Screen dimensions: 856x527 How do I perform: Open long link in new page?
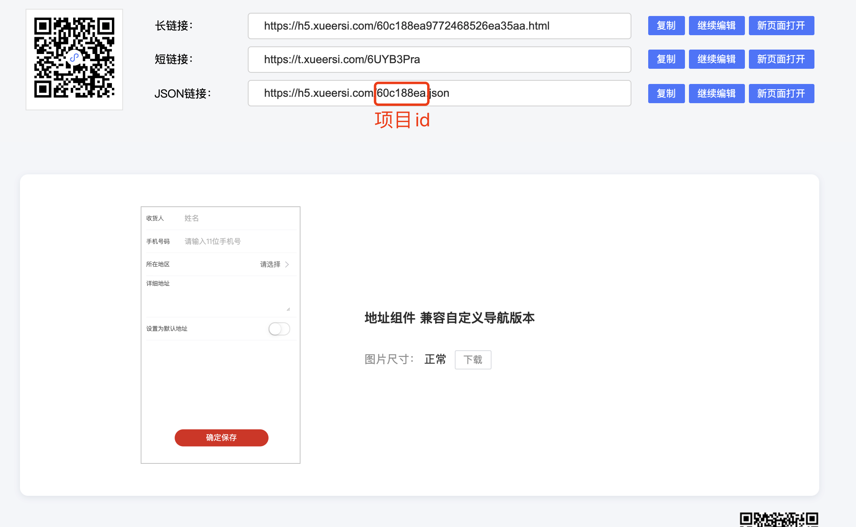(781, 26)
